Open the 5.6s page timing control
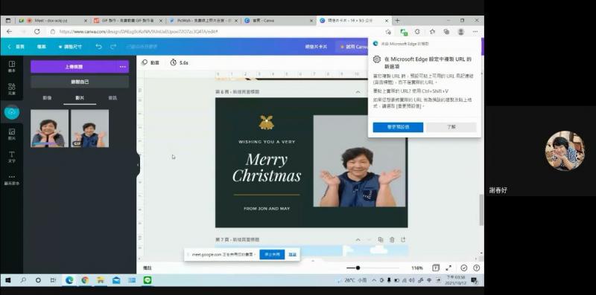 pyautogui.click(x=179, y=62)
